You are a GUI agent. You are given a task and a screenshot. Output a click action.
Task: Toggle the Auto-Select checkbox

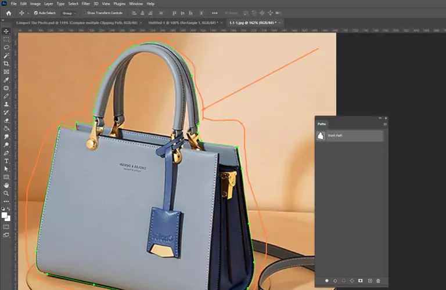pyautogui.click(x=36, y=13)
